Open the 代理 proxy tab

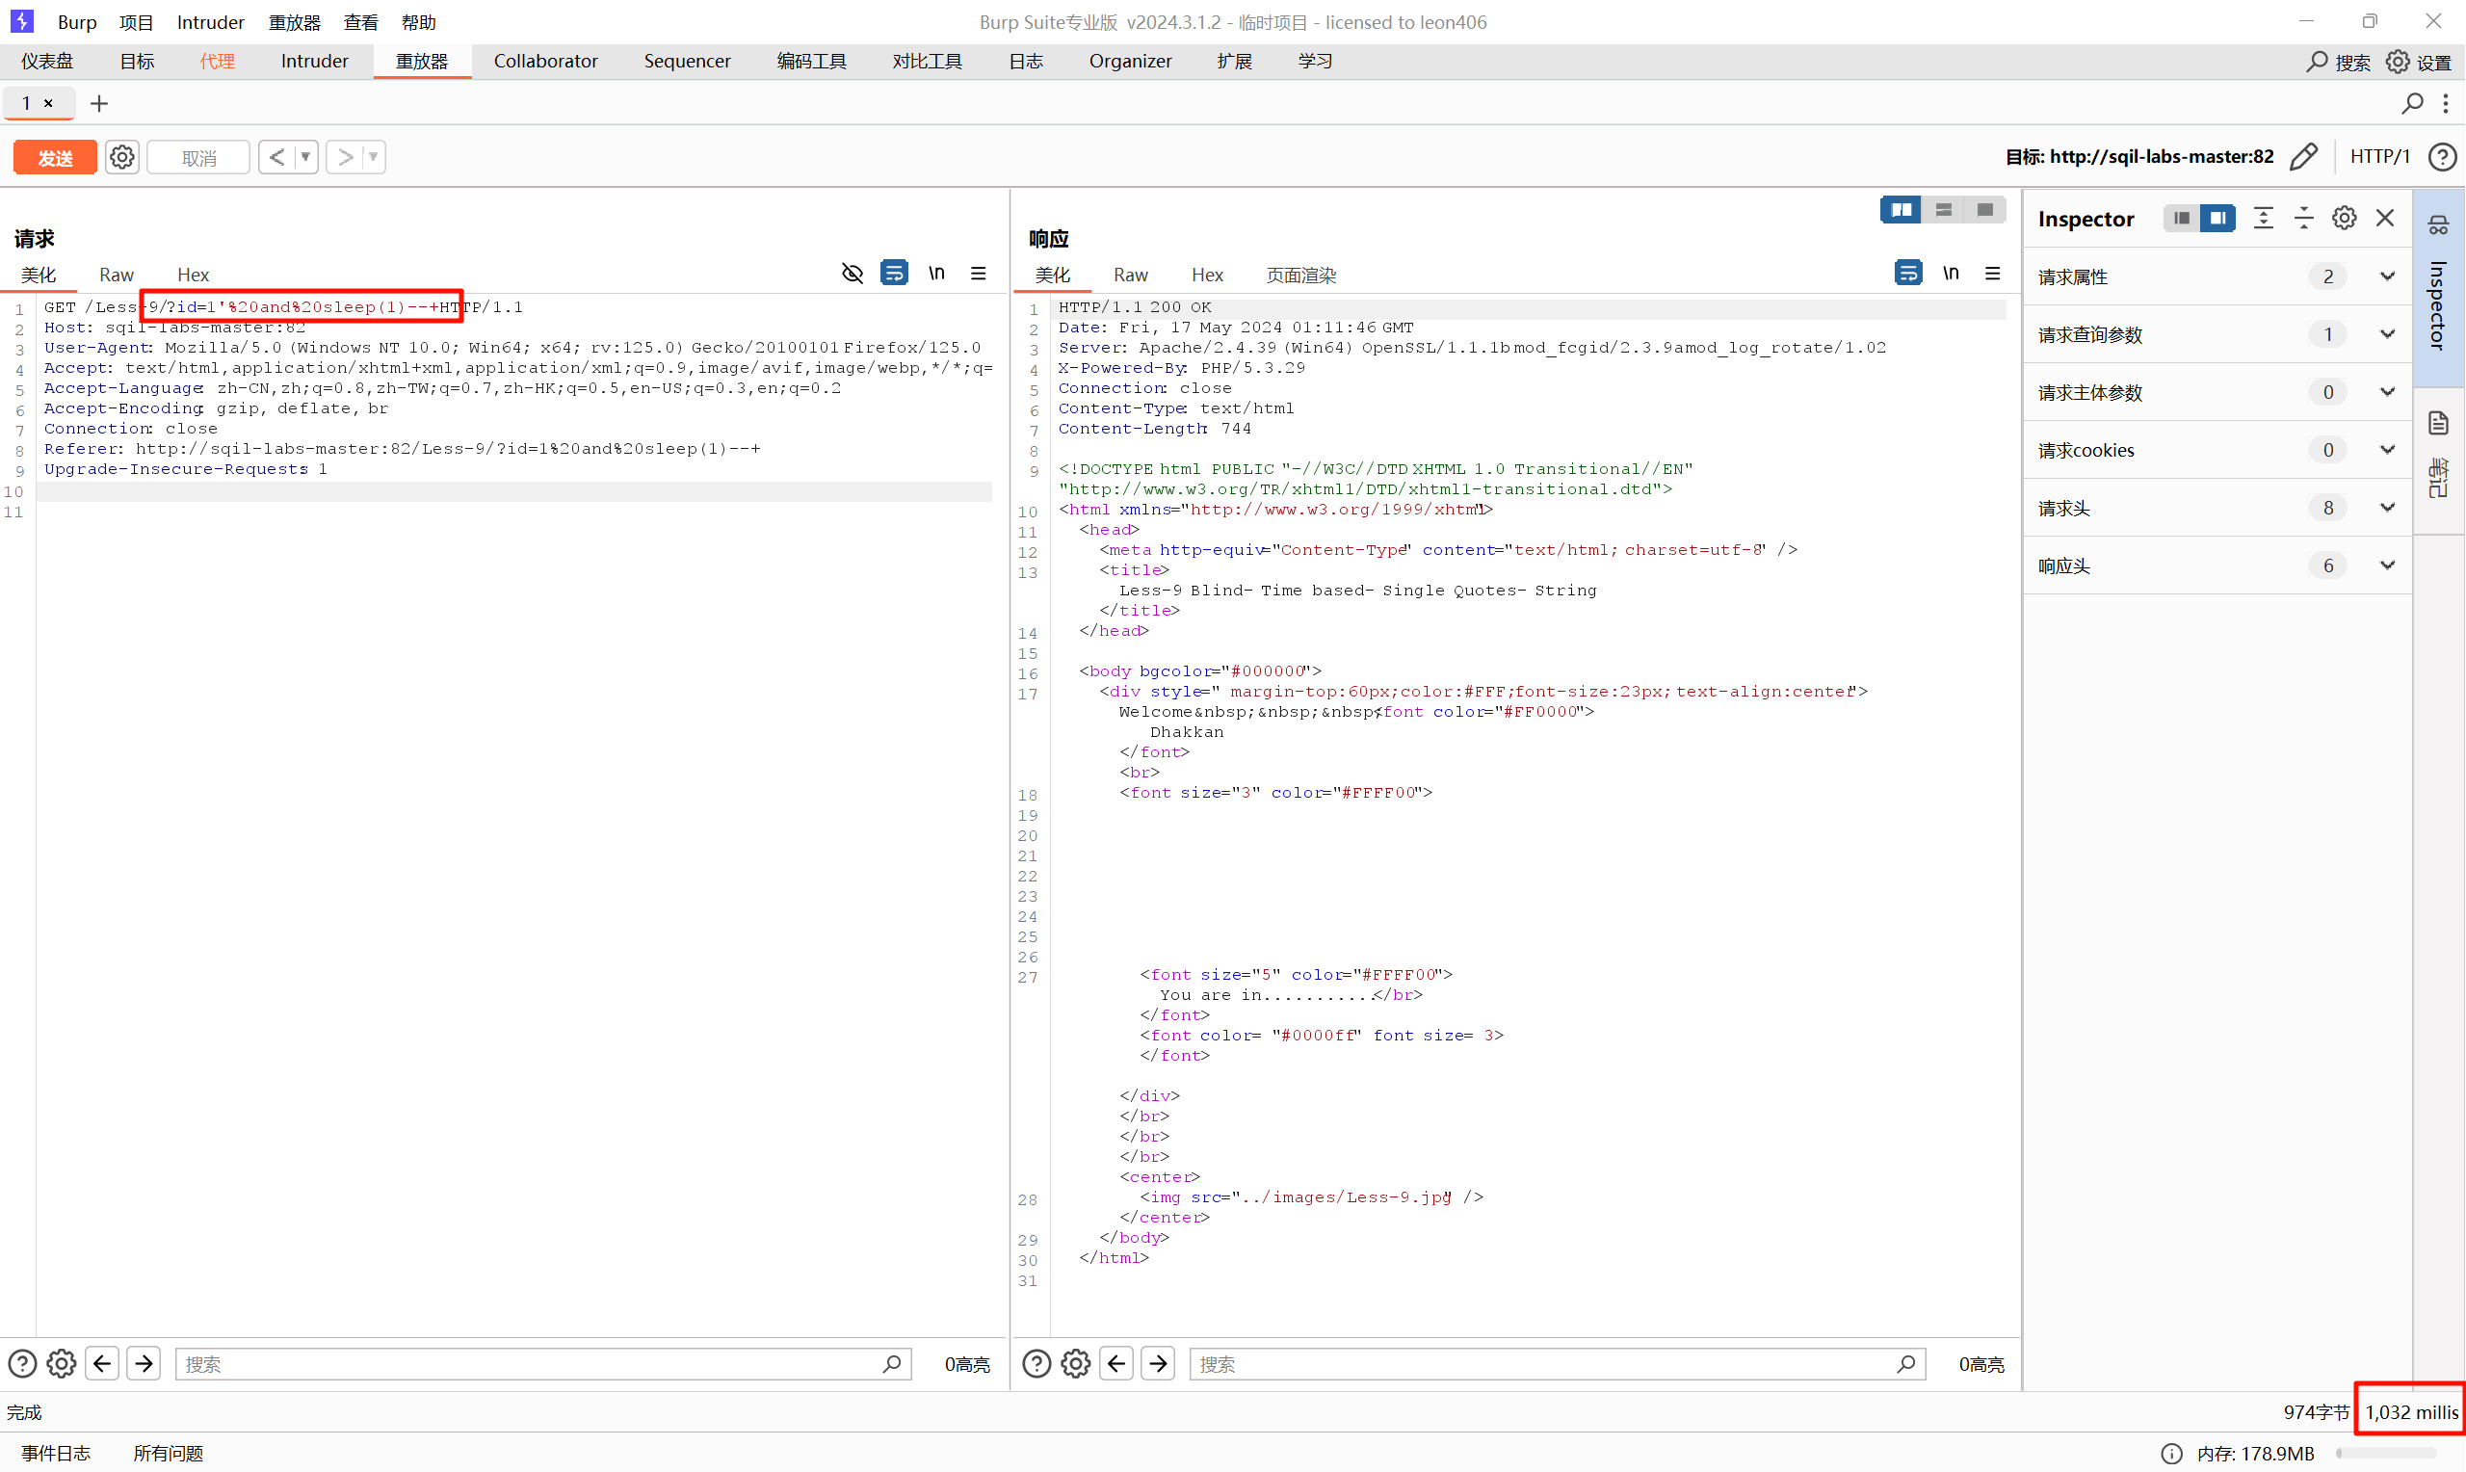217,61
